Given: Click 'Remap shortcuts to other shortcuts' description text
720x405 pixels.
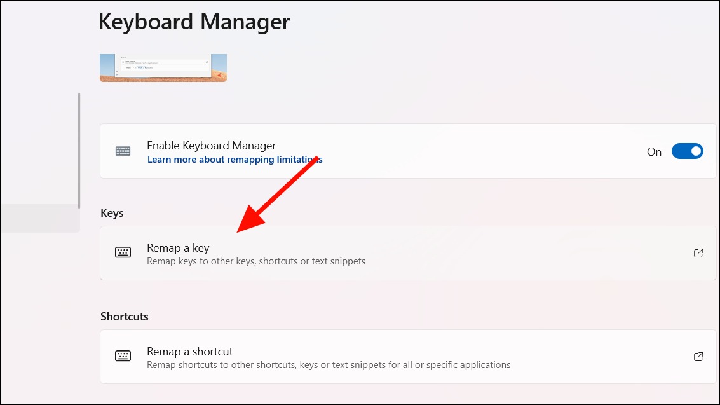Looking at the screenshot, I should point(329,365).
